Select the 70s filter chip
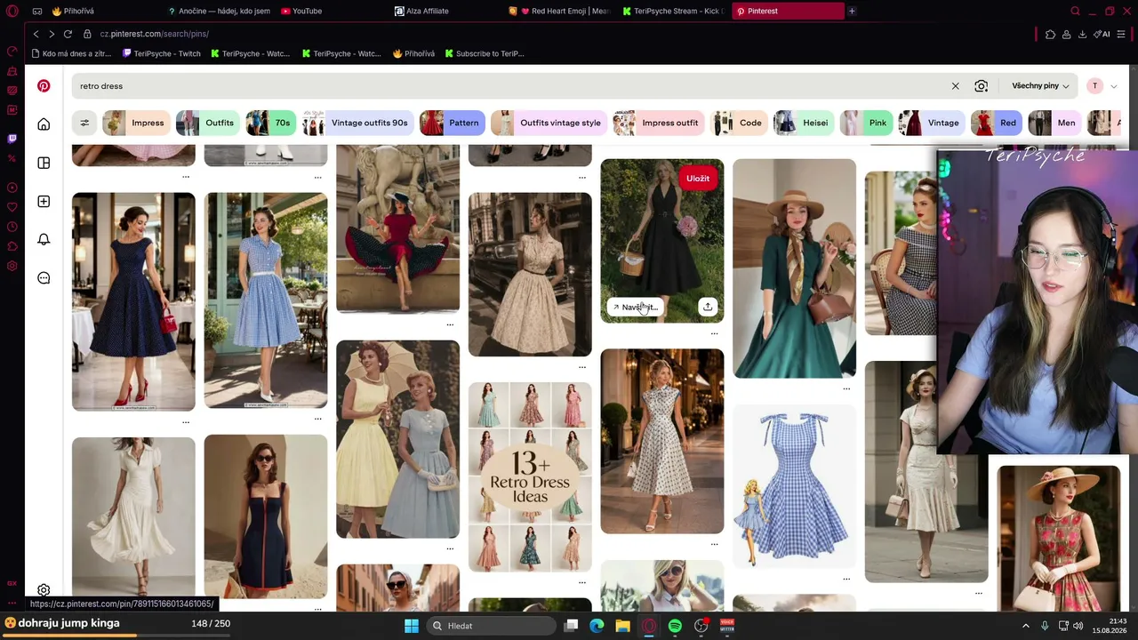This screenshot has height=640, width=1138. (x=270, y=123)
